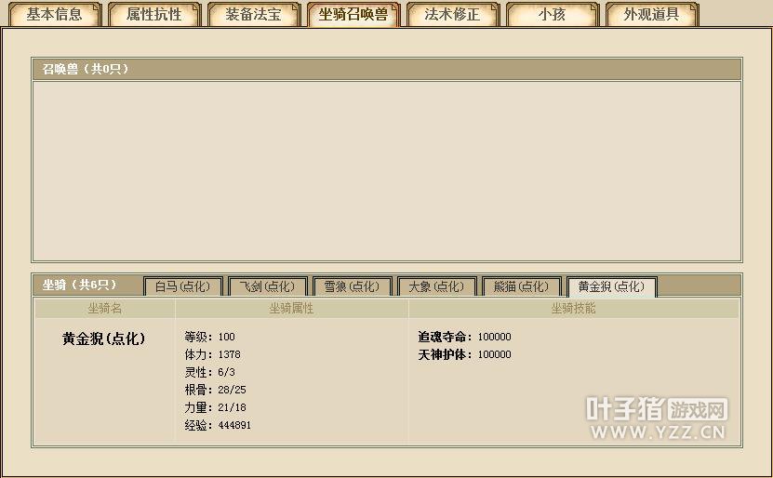
Task: View the 飞剑(点化) mount tab
Action: click(267, 286)
